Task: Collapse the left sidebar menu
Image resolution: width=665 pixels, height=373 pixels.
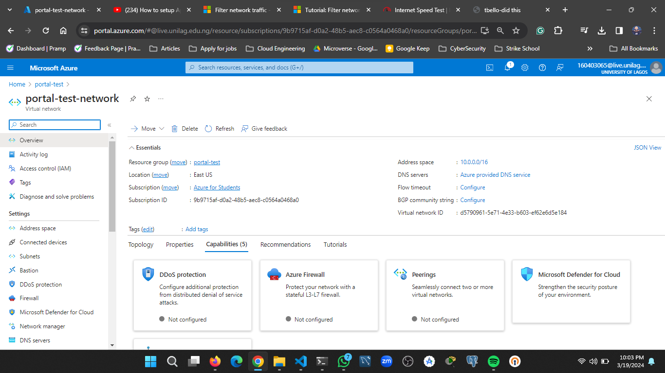Action: click(110, 125)
